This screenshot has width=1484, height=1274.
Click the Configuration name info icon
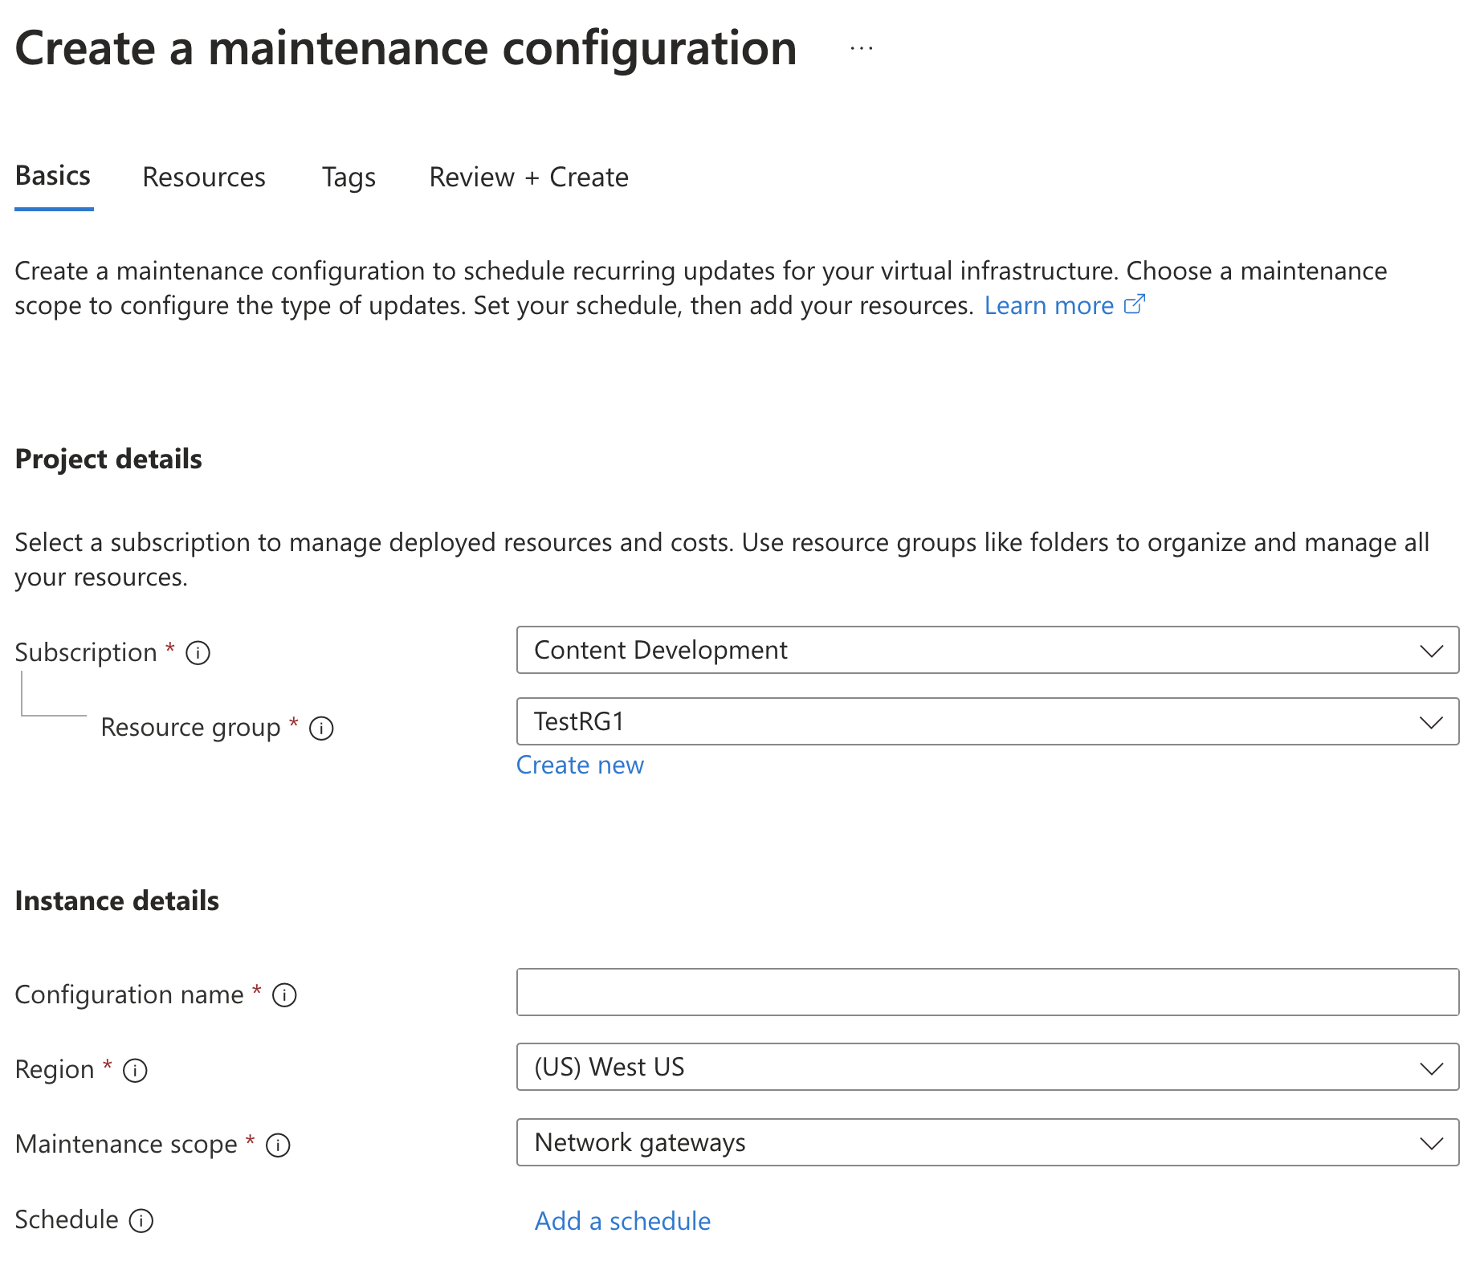284,995
